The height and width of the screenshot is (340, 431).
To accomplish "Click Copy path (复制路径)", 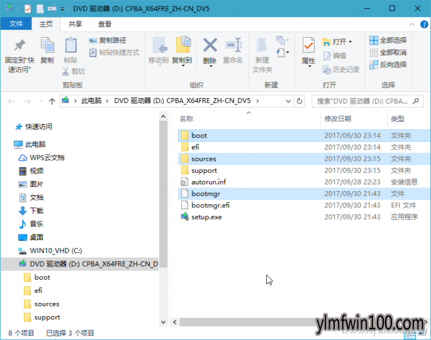I will click(x=107, y=41).
